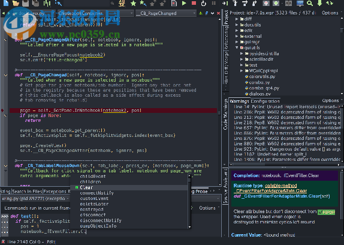Expand the diff folder in project tree
The image size is (344, 245).
click(237, 19)
